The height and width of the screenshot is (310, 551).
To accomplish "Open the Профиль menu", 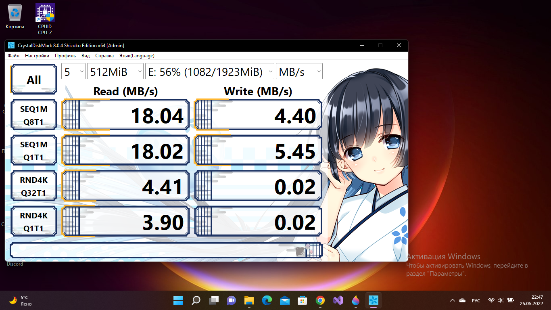I will click(65, 56).
